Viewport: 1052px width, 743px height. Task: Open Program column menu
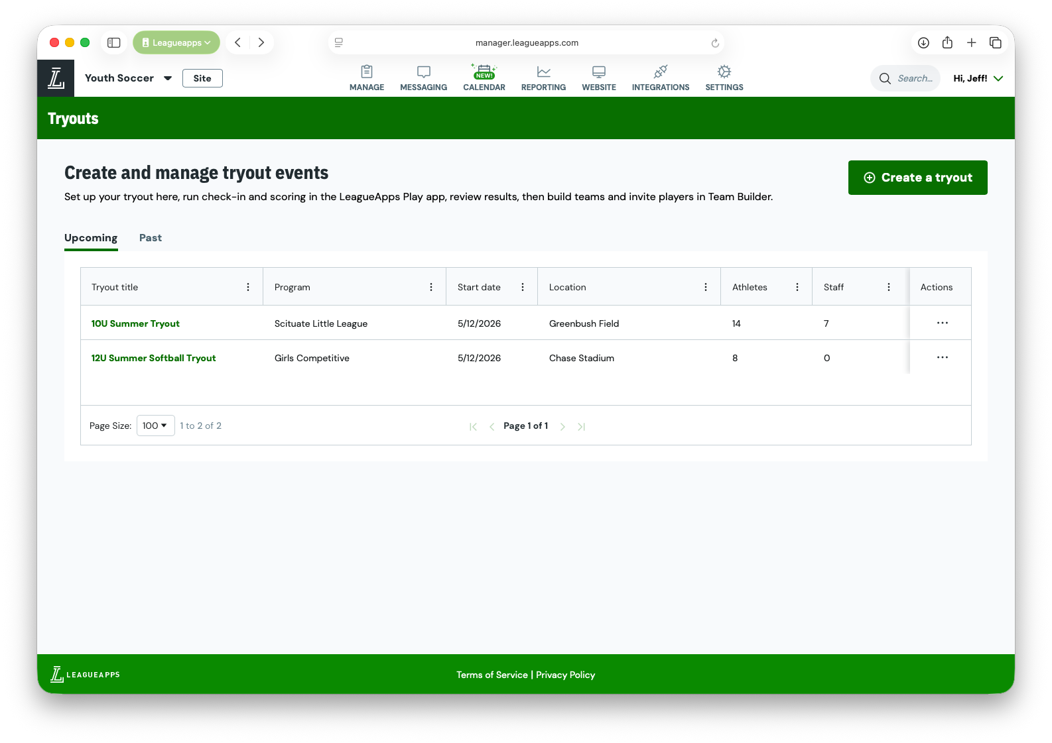(431, 287)
